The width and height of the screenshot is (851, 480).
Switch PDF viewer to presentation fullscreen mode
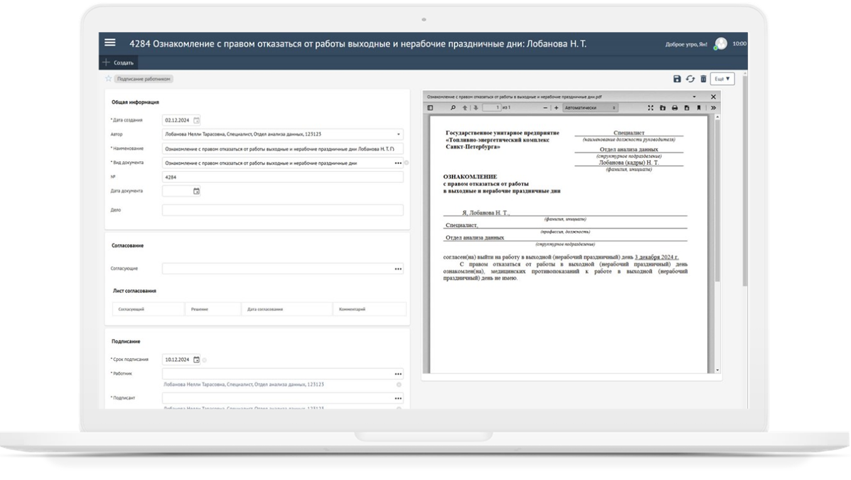coord(651,108)
